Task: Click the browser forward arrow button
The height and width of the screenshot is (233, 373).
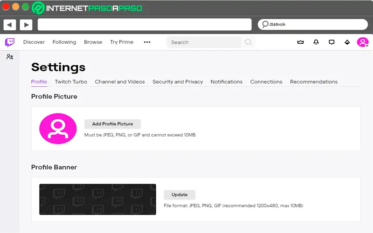Action: pos(26,24)
